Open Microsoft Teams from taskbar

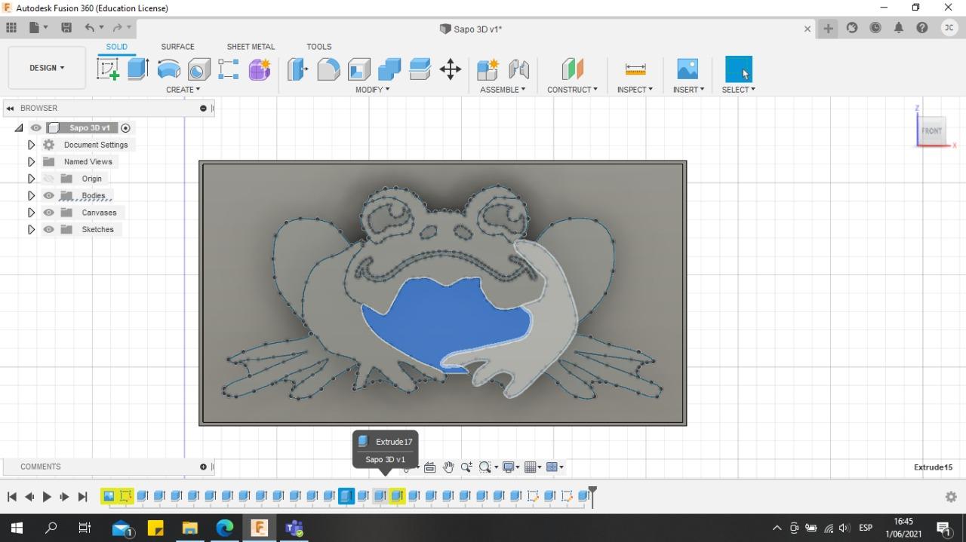click(294, 528)
